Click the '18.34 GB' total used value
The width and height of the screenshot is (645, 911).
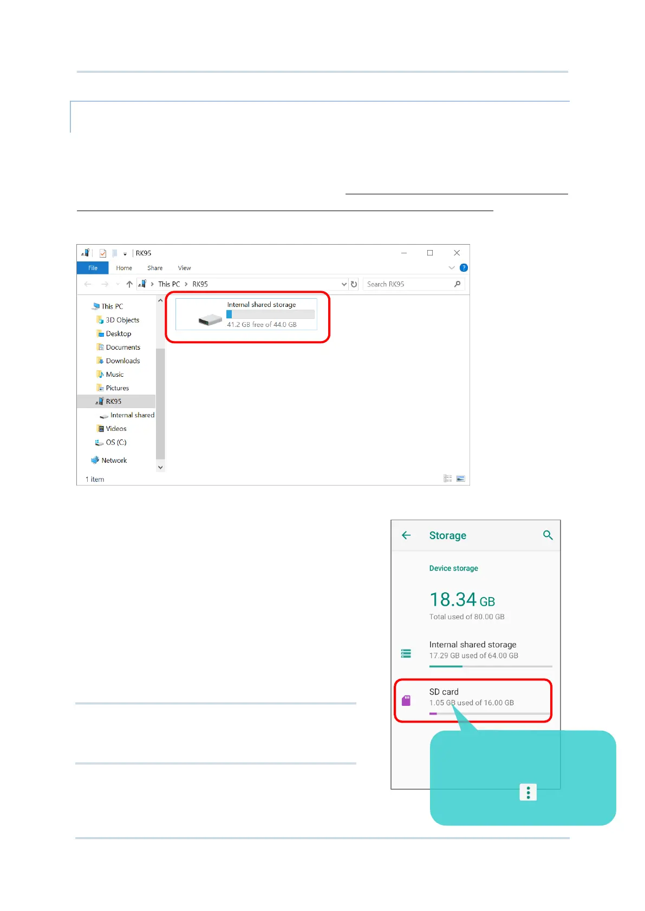pos(462,600)
